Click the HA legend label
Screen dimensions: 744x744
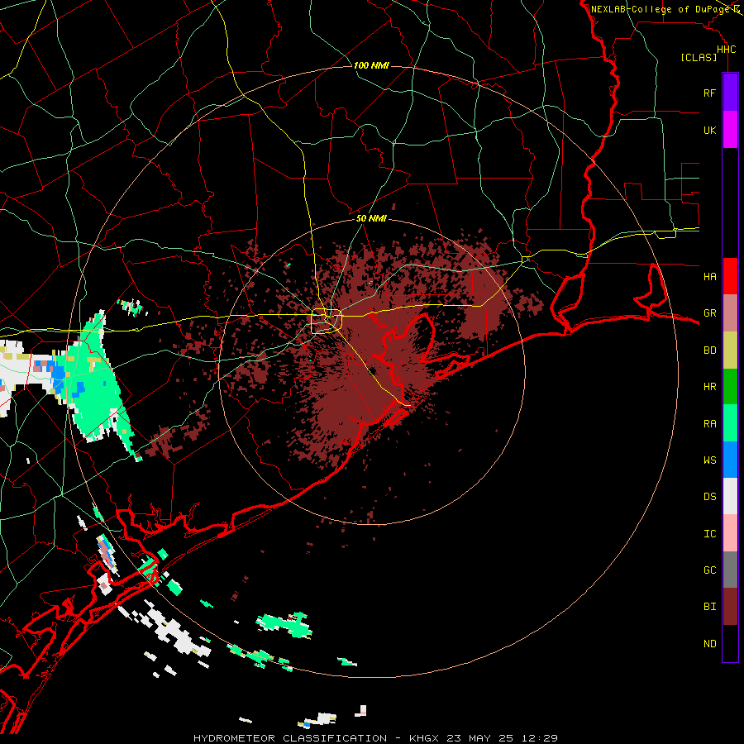pyautogui.click(x=709, y=276)
